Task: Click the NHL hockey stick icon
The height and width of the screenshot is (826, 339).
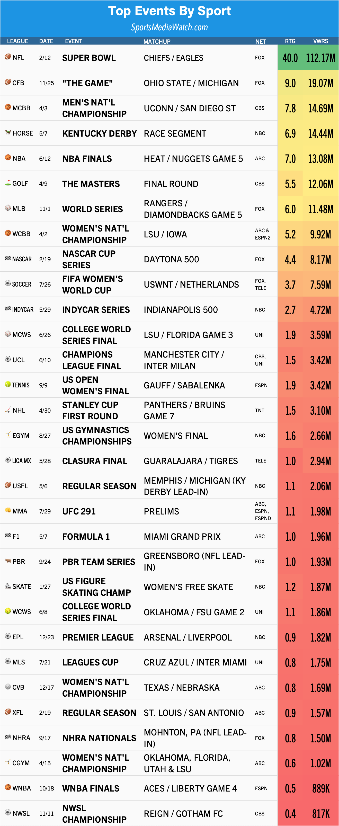Action: coord(8,410)
